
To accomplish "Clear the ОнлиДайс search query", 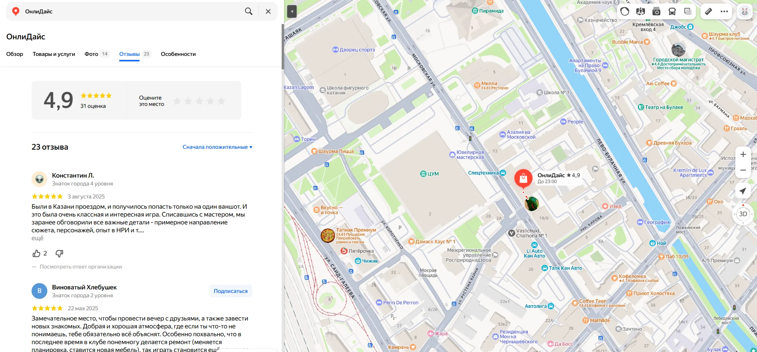I will [268, 11].
